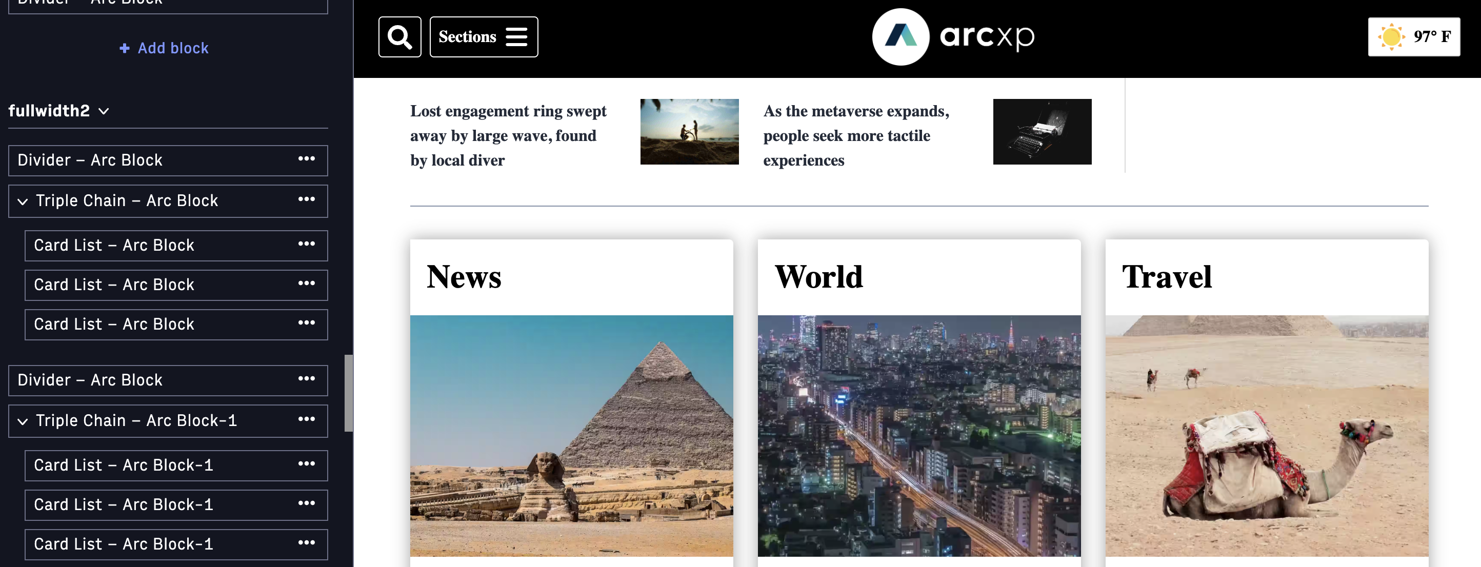The width and height of the screenshot is (1481, 567).
Task: Open the metaverse expands headline
Action: click(x=856, y=135)
